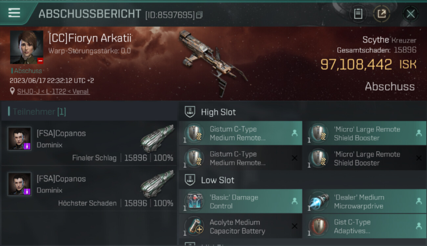Click the destroyed X mark on Gistum Medium Remote

coord(295,158)
